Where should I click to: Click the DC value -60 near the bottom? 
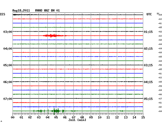[x=160, y=107]
